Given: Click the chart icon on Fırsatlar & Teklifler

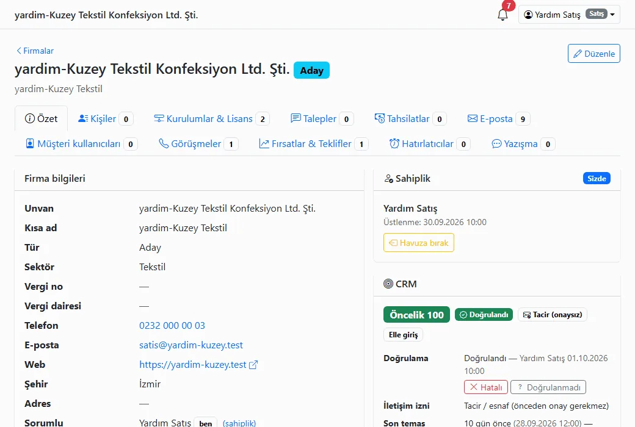Looking at the screenshot, I should tap(264, 144).
